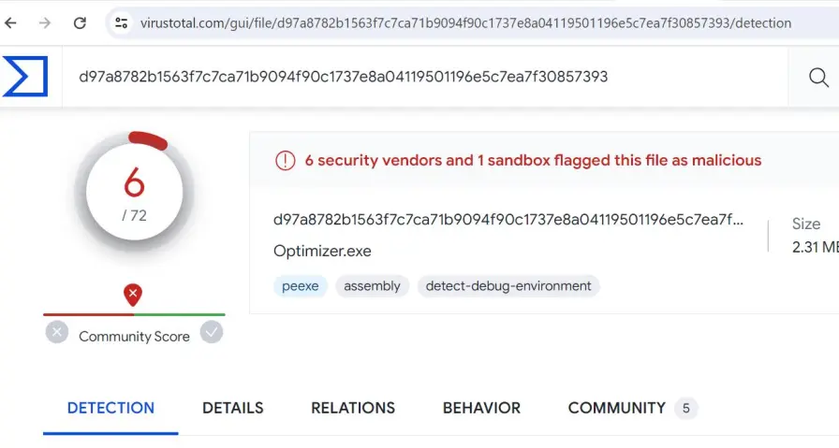Click the hash search input field
The height and width of the screenshot is (448, 839).
point(425,77)
